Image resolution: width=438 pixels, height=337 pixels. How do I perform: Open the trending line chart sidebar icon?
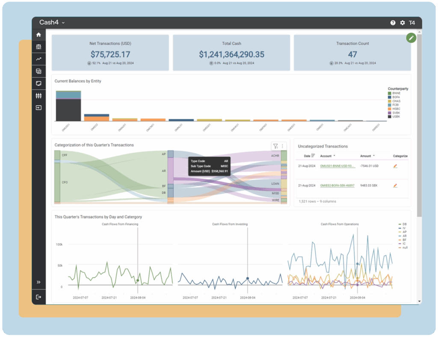[38, 59]
